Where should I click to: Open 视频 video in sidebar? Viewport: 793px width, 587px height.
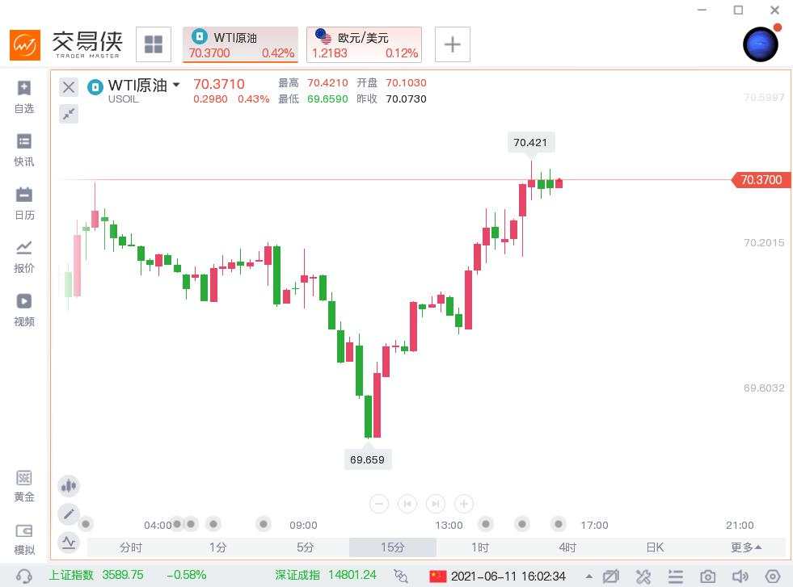[x=23, y=310]
